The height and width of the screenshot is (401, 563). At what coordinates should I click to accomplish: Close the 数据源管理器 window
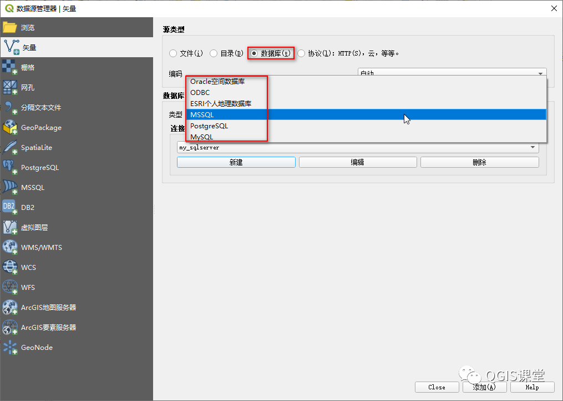coord(554,8)
